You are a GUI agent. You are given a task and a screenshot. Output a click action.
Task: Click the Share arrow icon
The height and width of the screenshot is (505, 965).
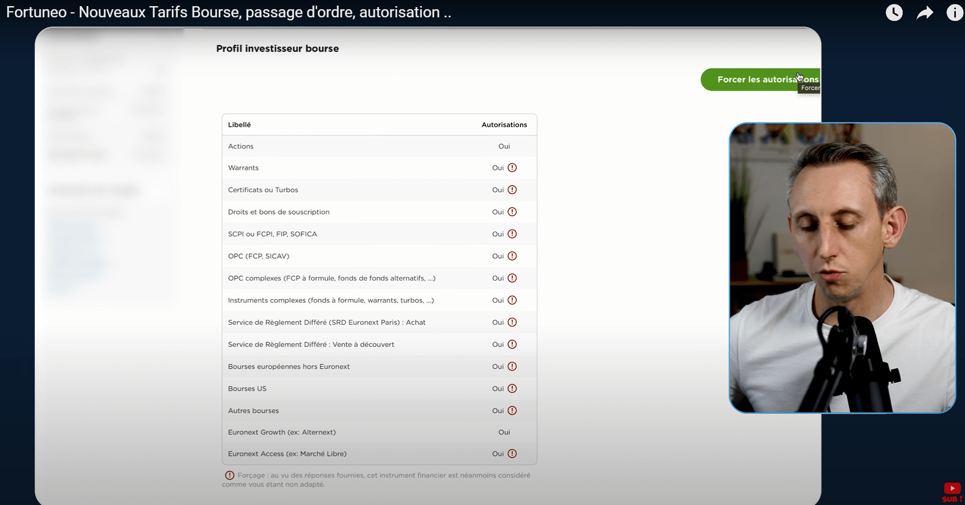pyautogui.click(x=925, y=12)
